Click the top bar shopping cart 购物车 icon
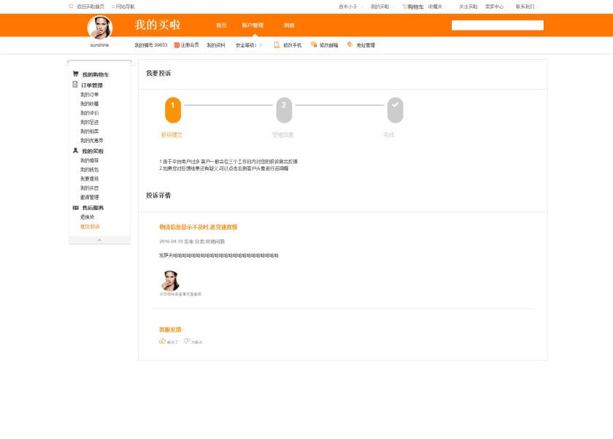 (x=405, y=7)
